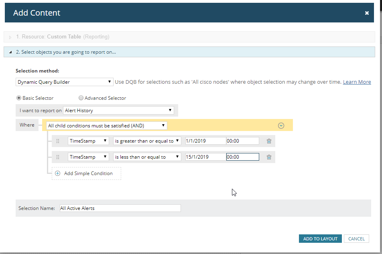
Task: Open the Alert History report-on dropdown
Action: (119, 110)
